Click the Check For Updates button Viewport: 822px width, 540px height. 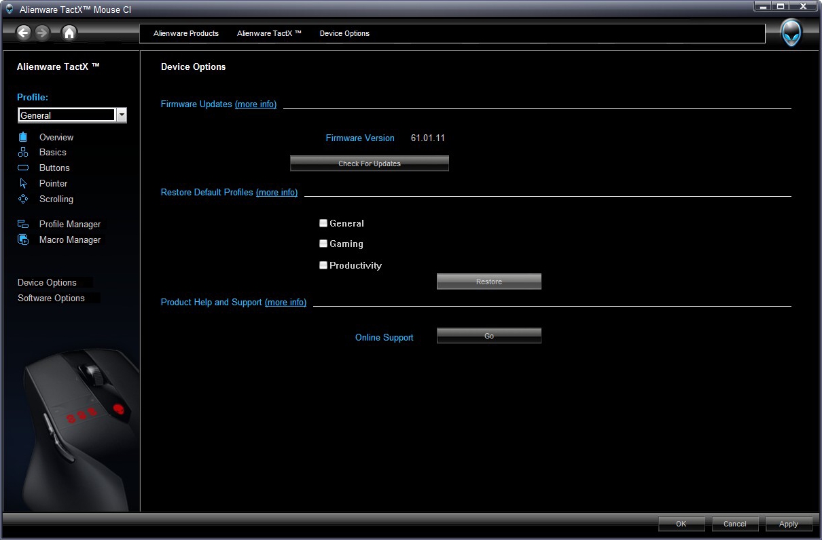(369, 163)
